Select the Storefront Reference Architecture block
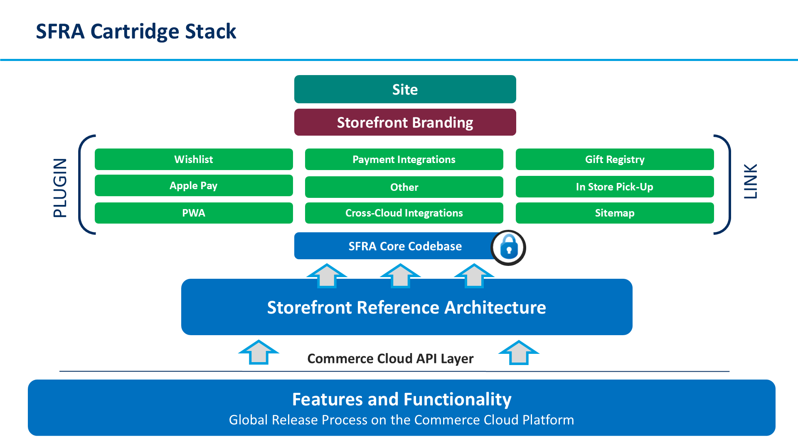 click(x=407, y=307)
